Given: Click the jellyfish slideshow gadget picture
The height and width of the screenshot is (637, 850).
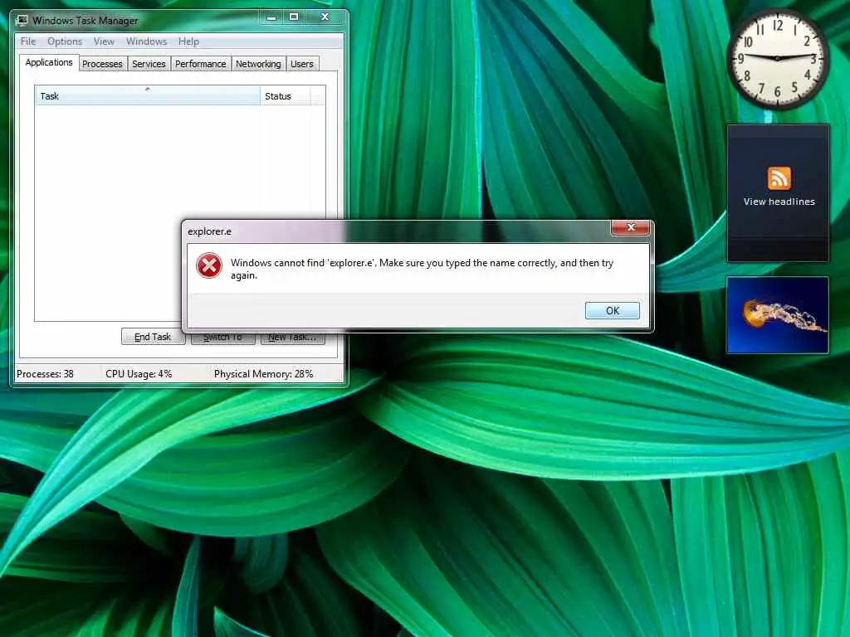Looking at the screenshot, I should point(777,314).
